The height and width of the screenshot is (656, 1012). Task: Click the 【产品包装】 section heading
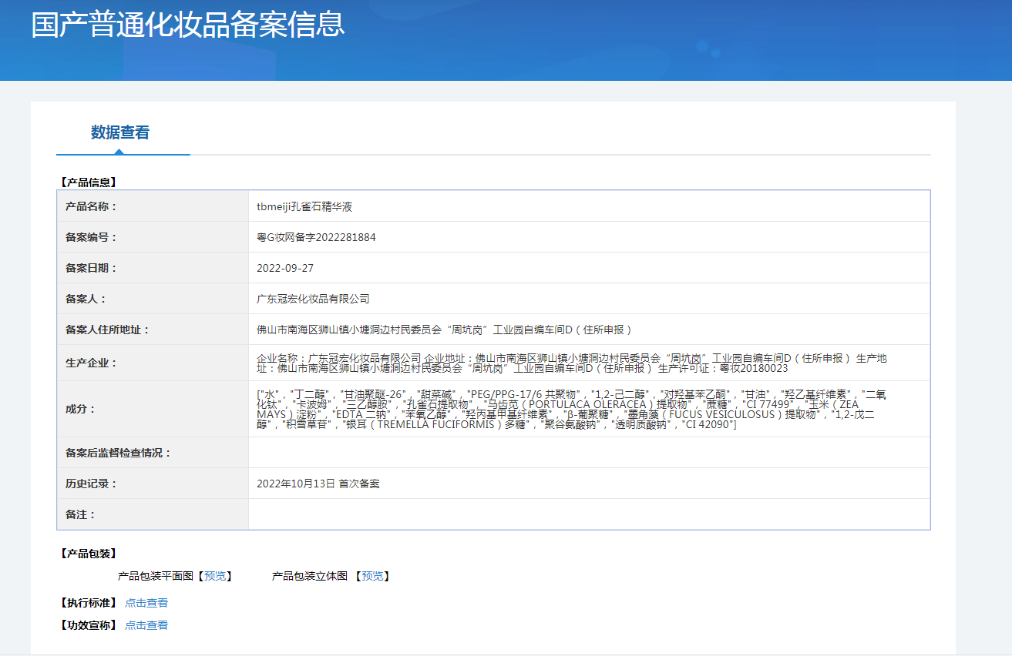pos(88,554)
